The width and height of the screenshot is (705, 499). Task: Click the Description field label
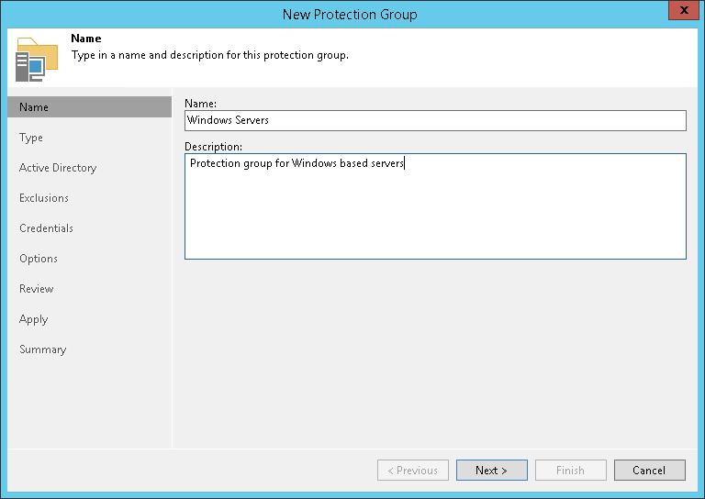(x=213, y=146)
